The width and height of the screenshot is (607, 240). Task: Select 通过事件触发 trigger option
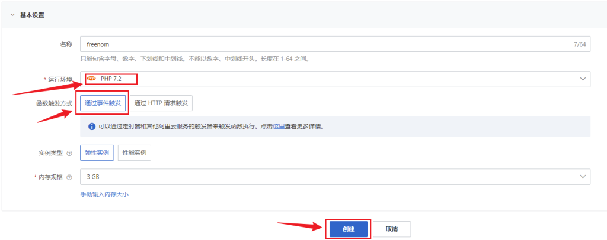point(103,103)
